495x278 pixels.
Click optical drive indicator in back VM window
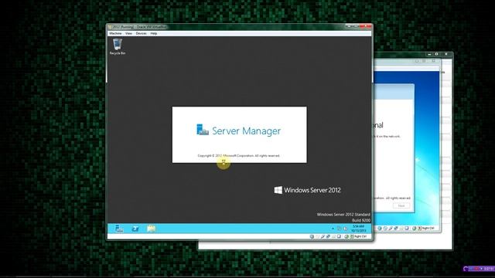coord(385,229)
